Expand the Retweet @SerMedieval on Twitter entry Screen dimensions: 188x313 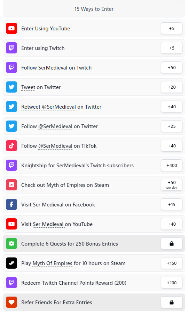coord(94,107)
